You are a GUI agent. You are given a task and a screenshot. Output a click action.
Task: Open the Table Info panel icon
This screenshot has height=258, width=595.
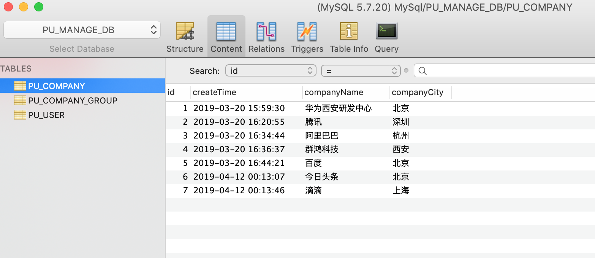pos(349,30)
